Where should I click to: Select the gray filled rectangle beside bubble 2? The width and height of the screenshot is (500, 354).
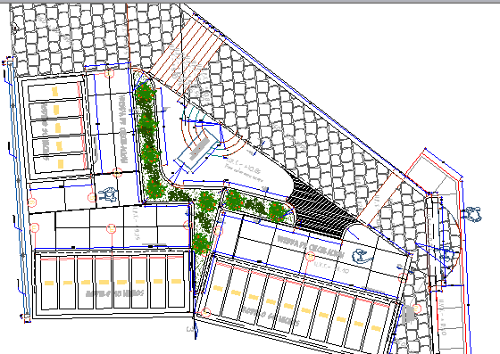(409, 314)
